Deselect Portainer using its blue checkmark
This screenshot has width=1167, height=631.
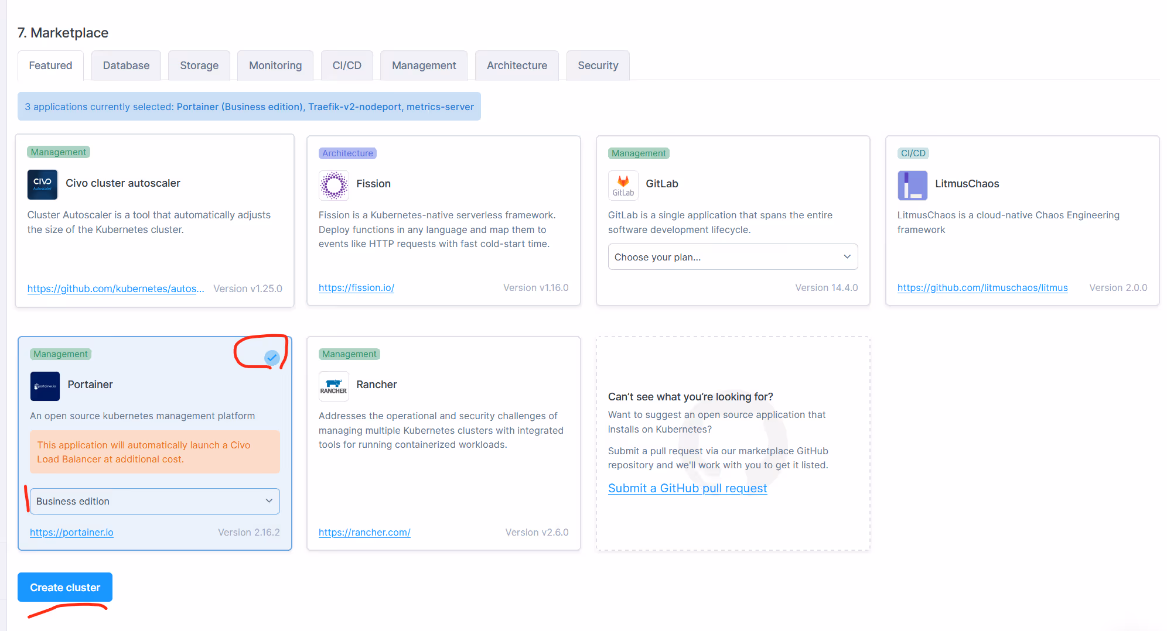point(272,357)
